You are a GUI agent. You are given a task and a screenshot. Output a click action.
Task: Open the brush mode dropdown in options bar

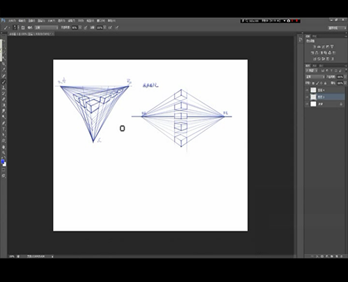click(47, 28)
